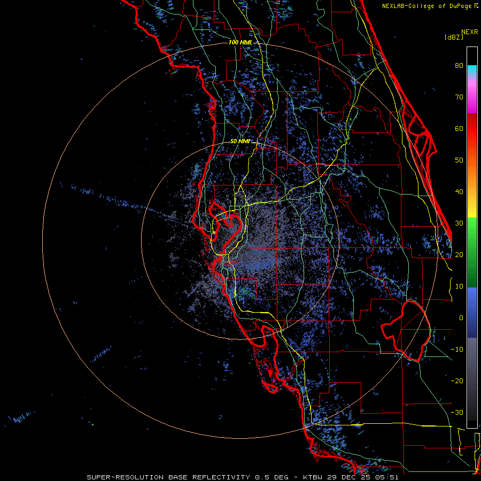This screenshot has height=481, width=481.
Task: Click the SUPER-RESOLUTION BASE REFLECTIVITY caption text
Action: point(168,477)
